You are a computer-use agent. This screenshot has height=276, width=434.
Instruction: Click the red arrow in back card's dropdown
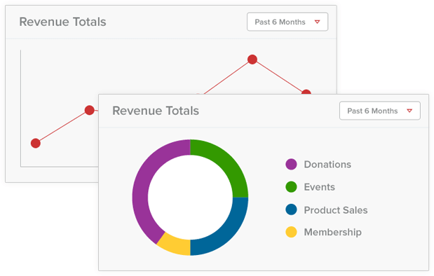318,22
